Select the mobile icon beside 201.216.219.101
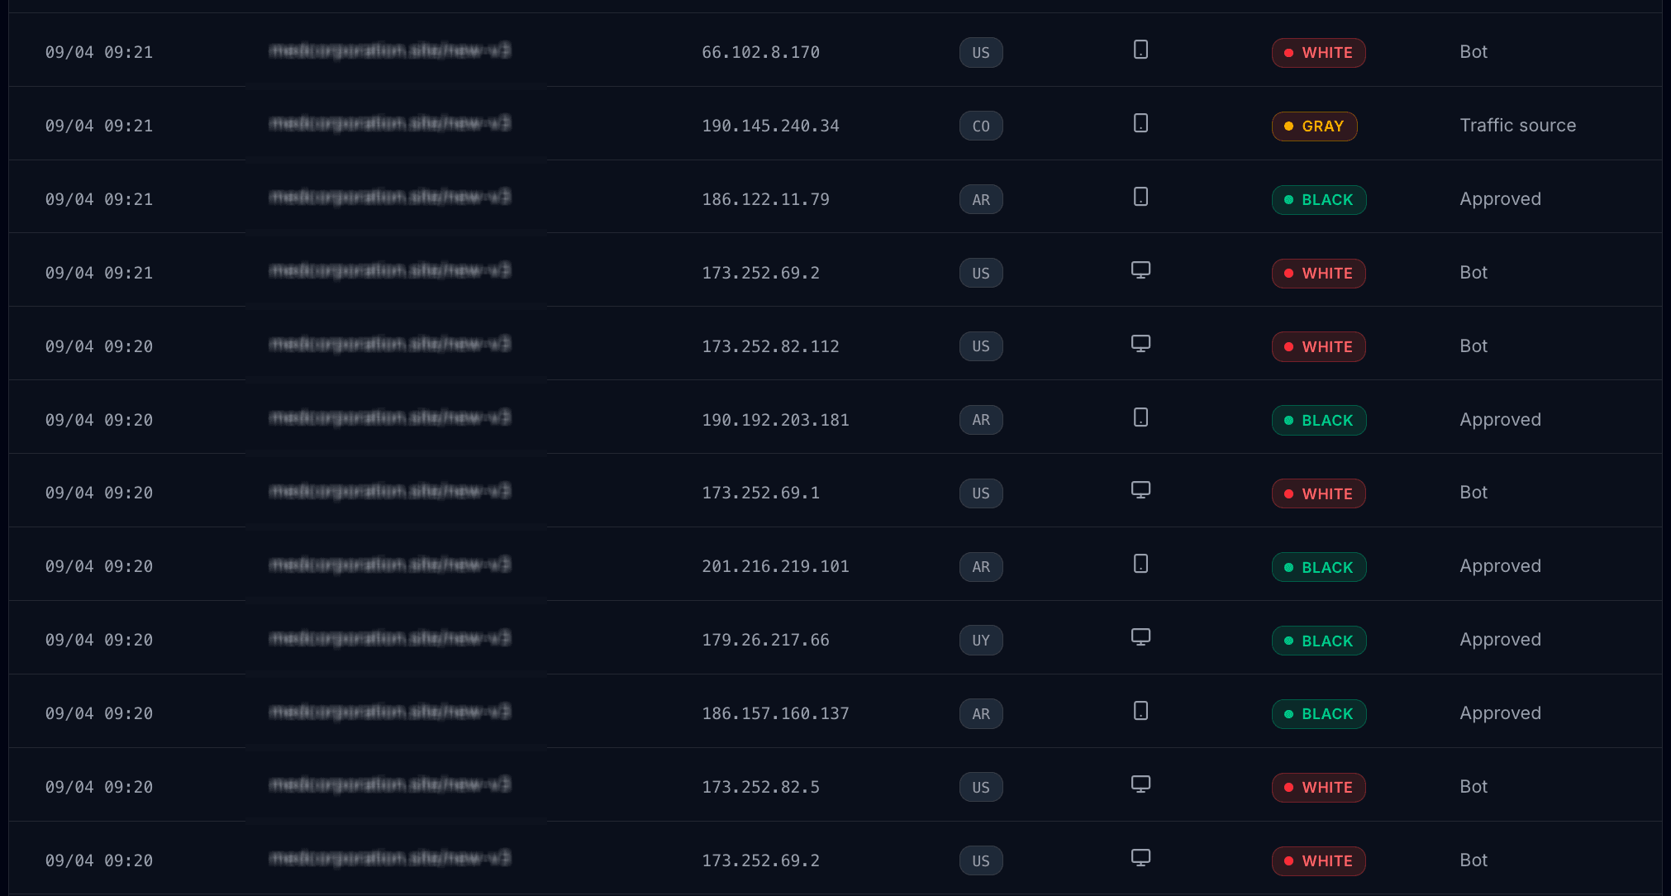 click(x=1141, y=563)
